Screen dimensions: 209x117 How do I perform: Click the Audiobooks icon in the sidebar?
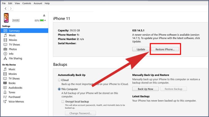point(5,88)
